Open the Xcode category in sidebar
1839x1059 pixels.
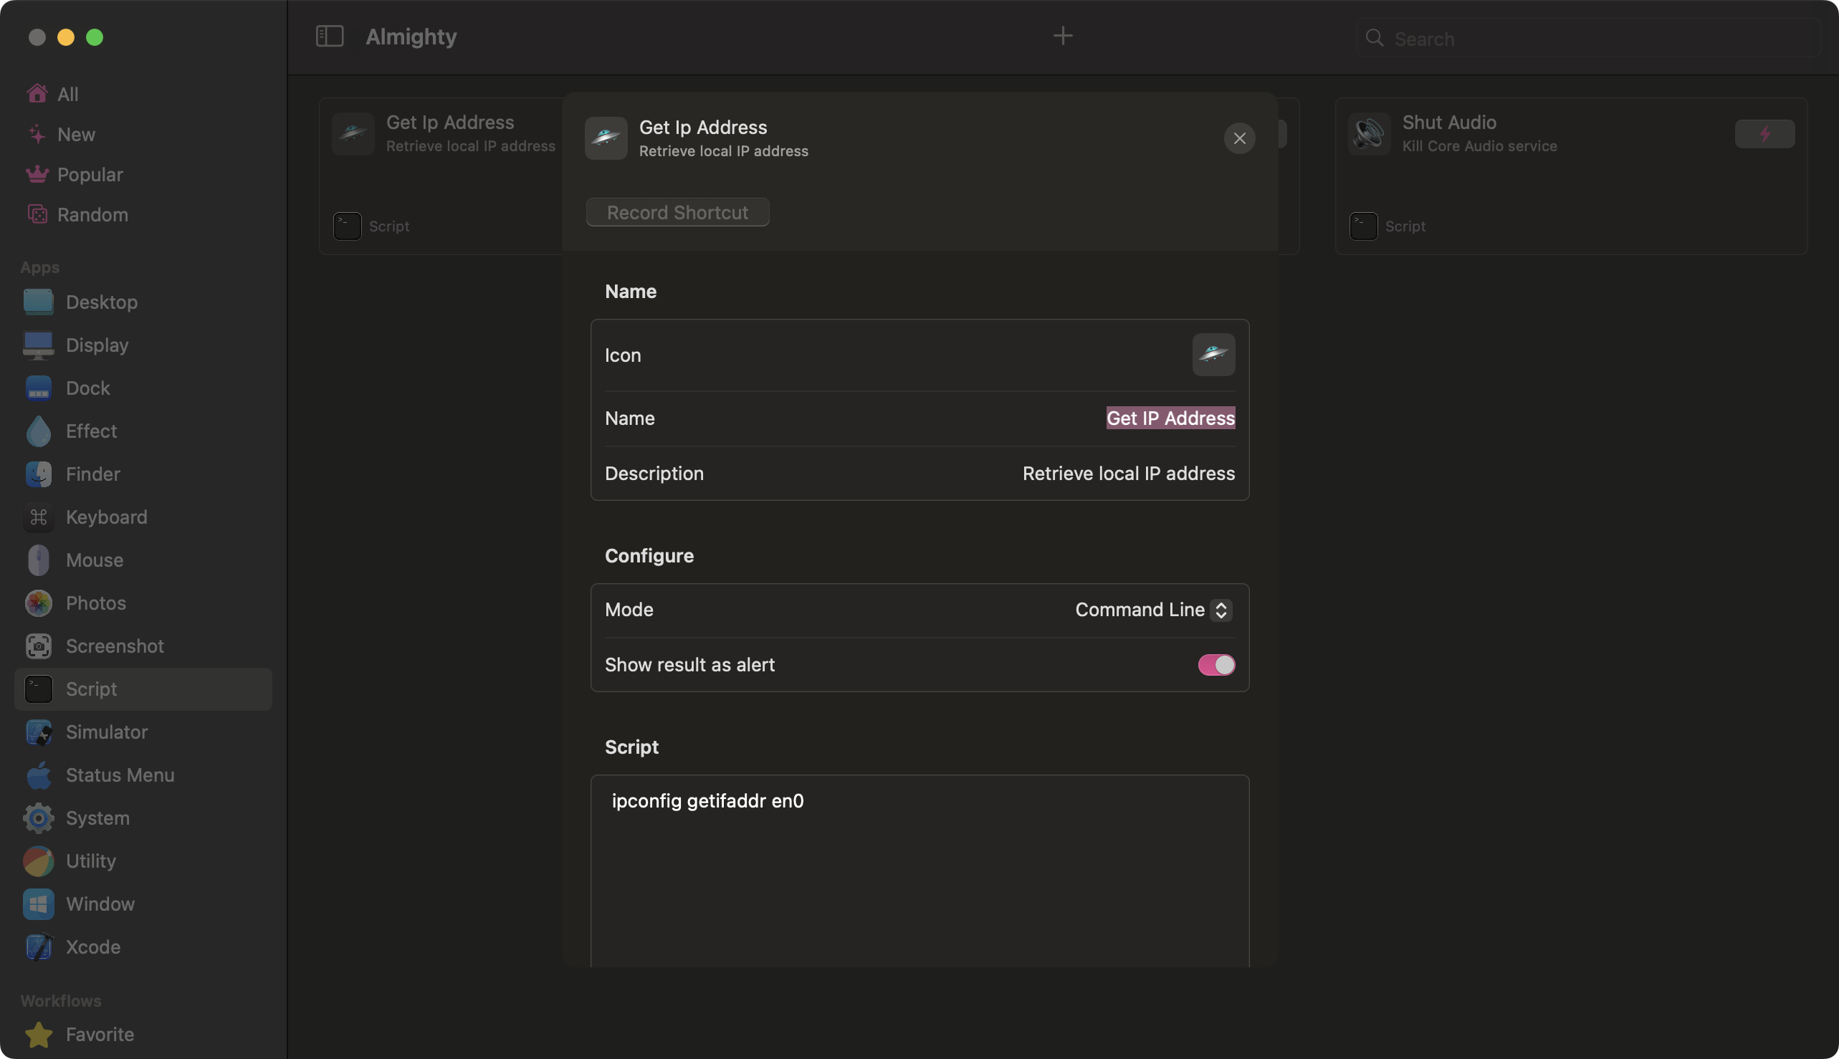coord(92,947)
